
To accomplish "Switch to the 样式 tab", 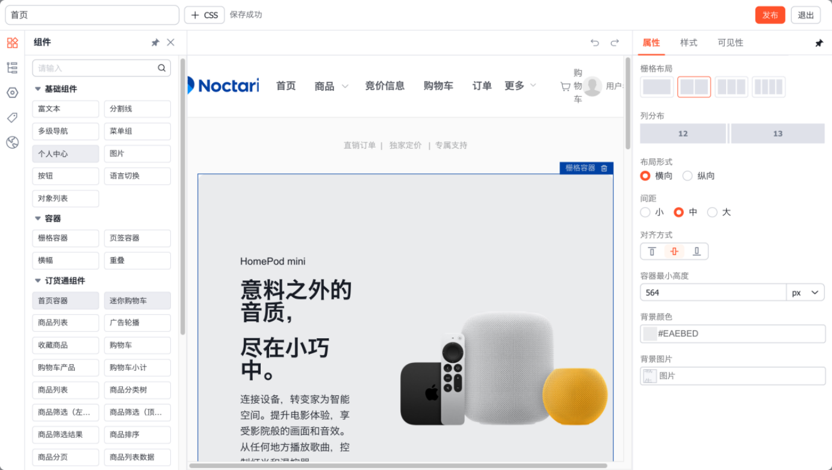I will pyautogui.click(x=689, y=43).
